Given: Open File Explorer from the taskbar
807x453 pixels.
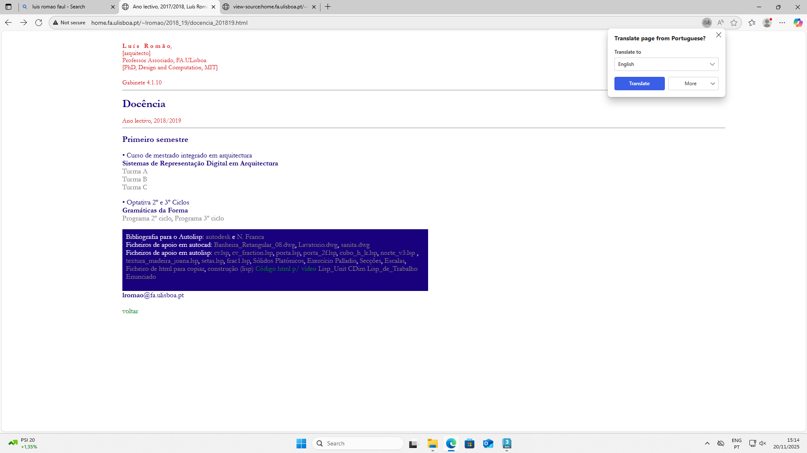Looking at the screenshot, I should 432,443.
